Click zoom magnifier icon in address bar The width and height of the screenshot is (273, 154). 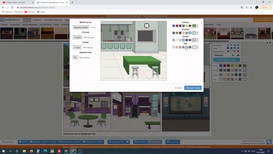247,8
